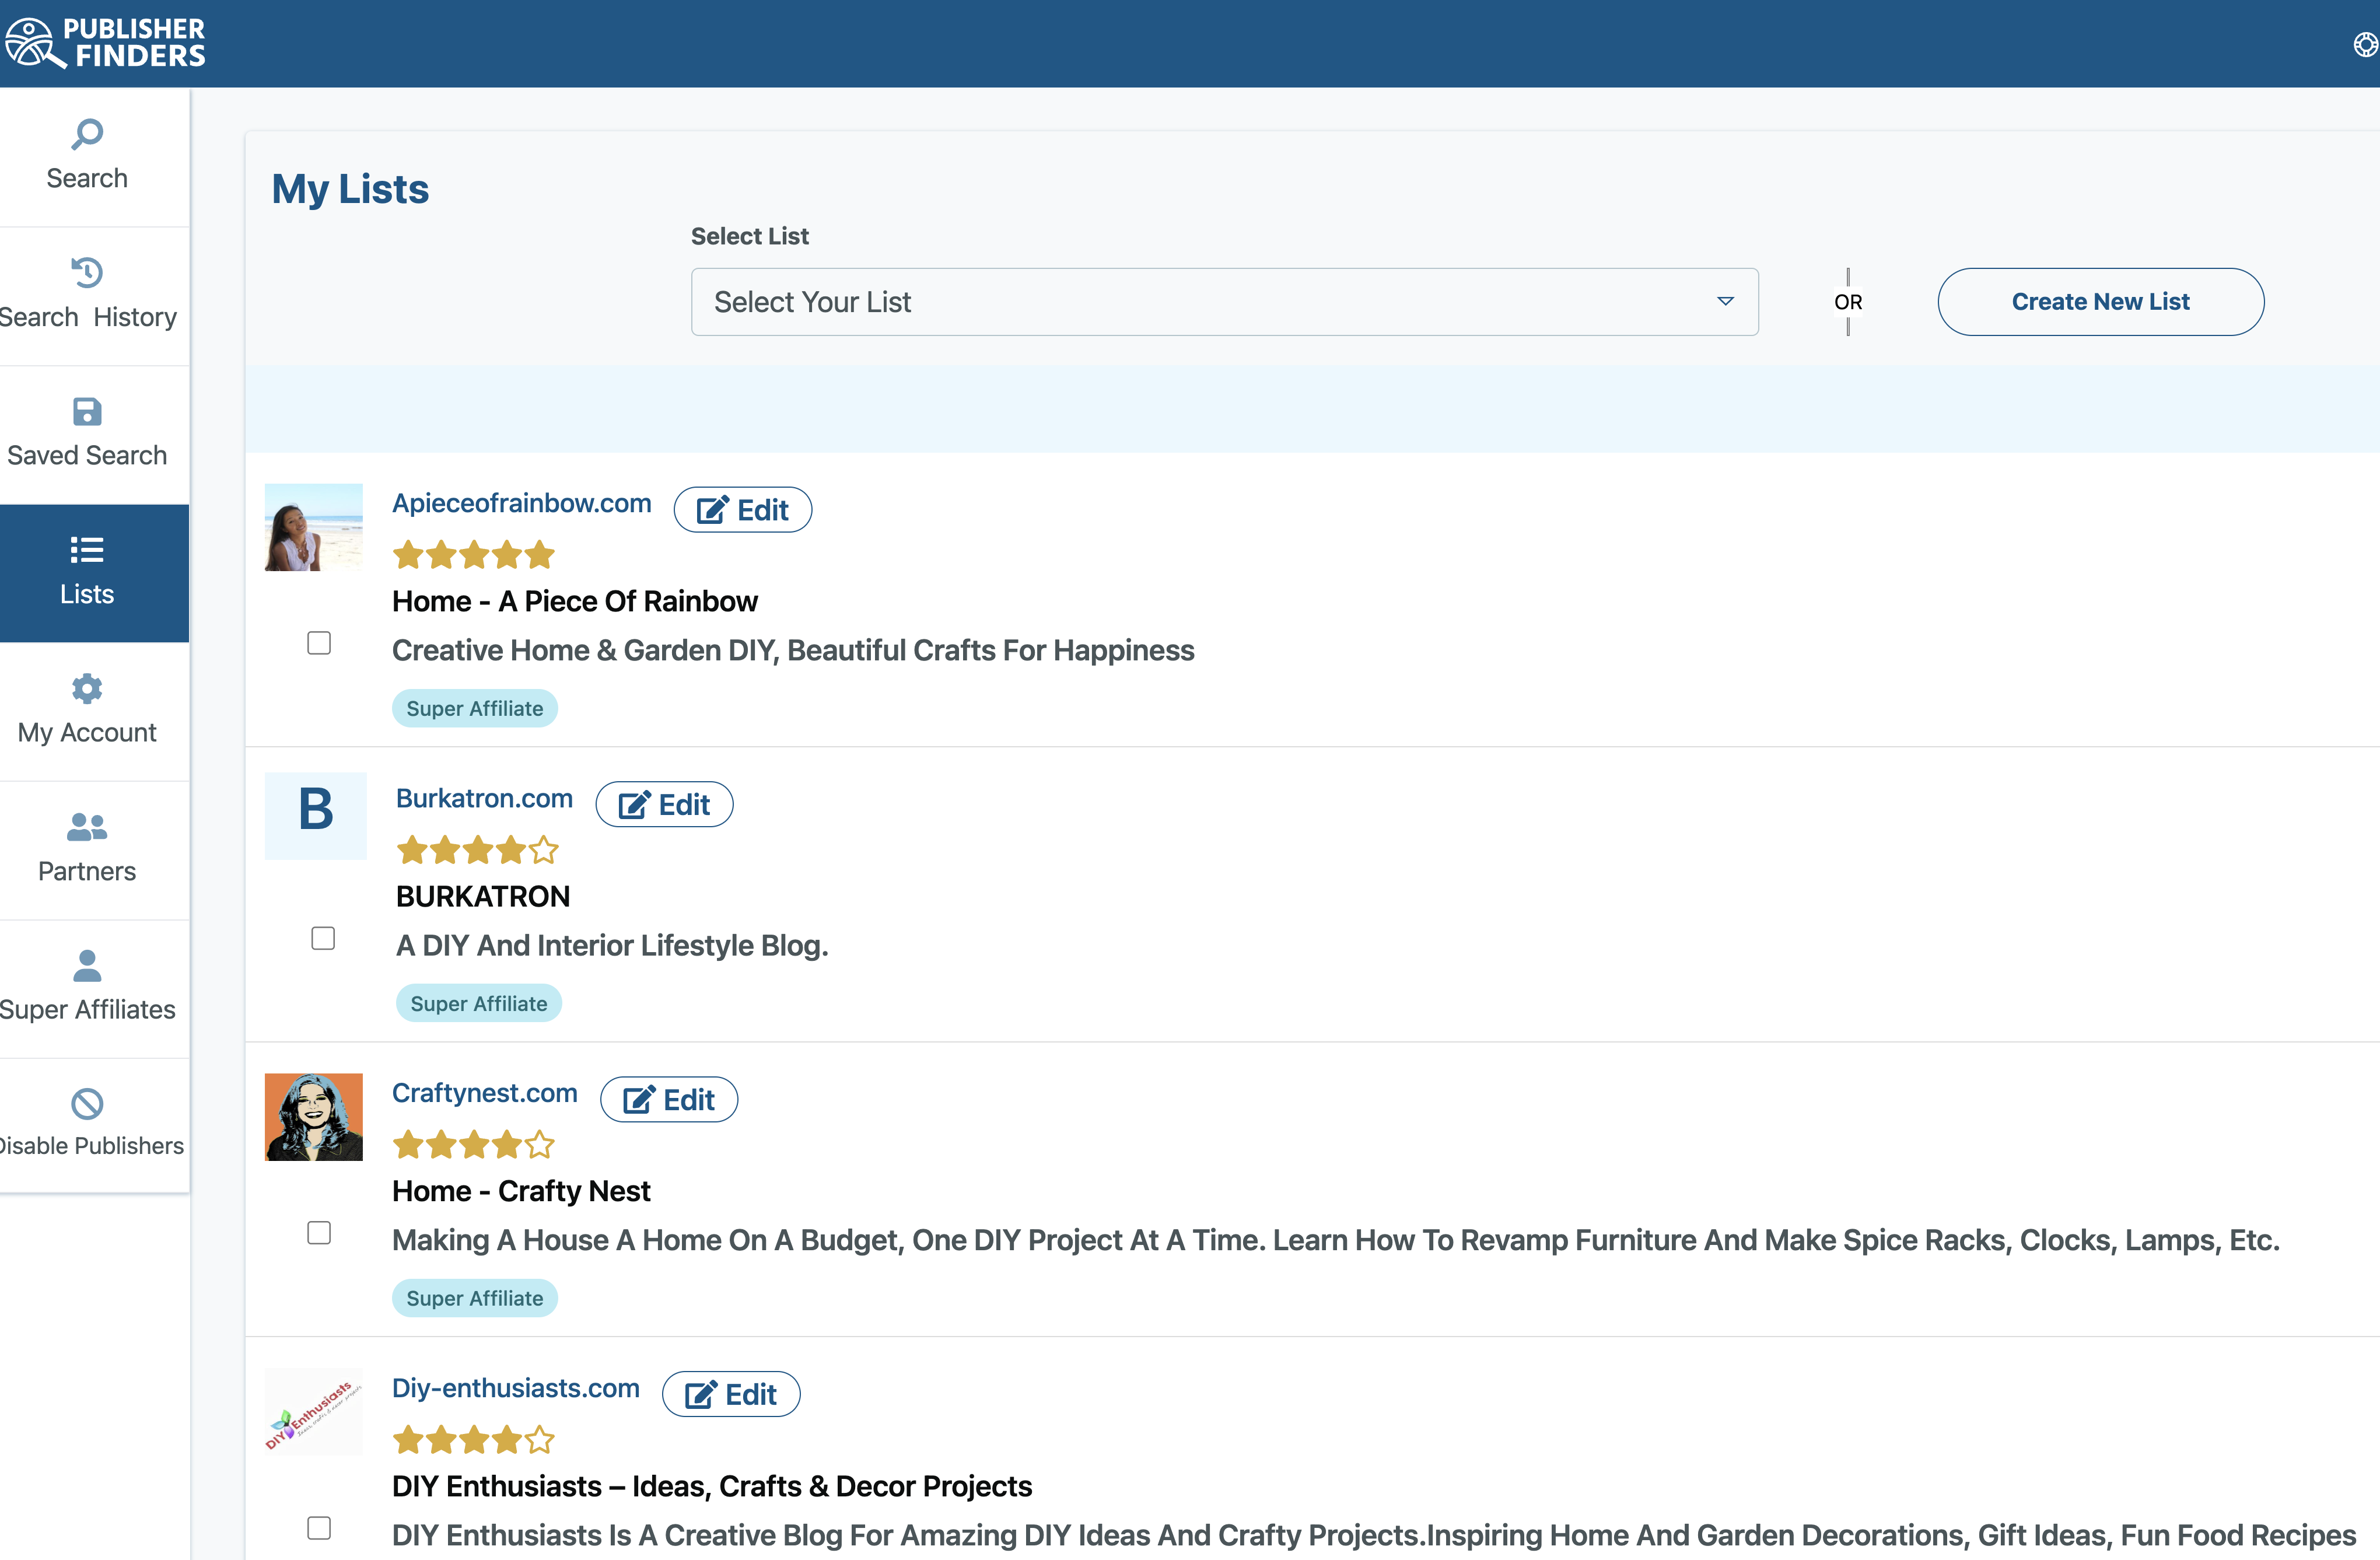The width and height of the screenshot is (2380, 1560).
Task: Open the Burkatron.com link
Action: click(x=484, y=798)
